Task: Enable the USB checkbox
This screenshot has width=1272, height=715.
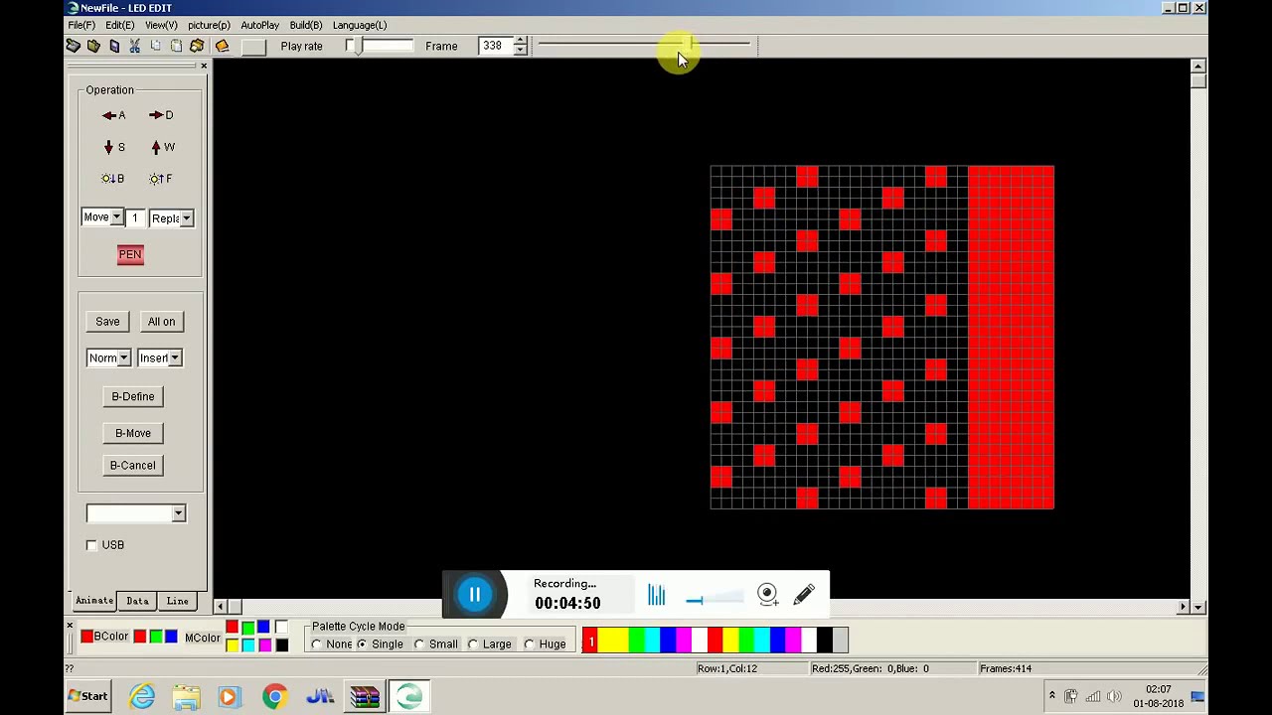Action: 91,545
